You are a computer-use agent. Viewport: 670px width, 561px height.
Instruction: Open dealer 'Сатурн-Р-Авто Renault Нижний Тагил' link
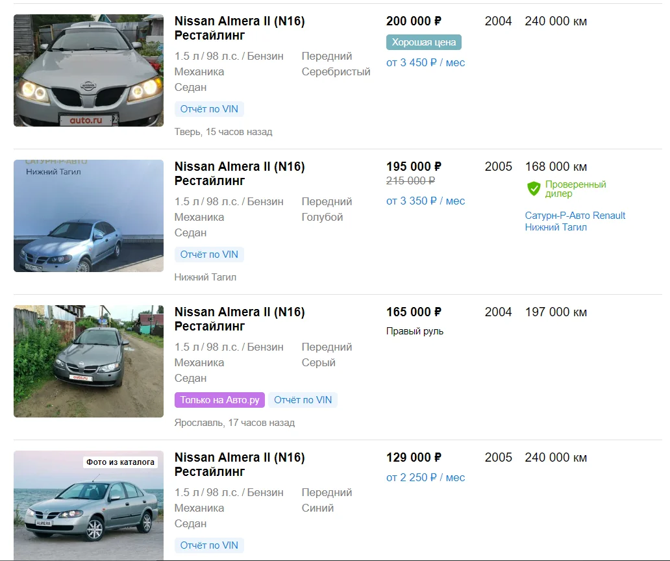click(575, 221)
